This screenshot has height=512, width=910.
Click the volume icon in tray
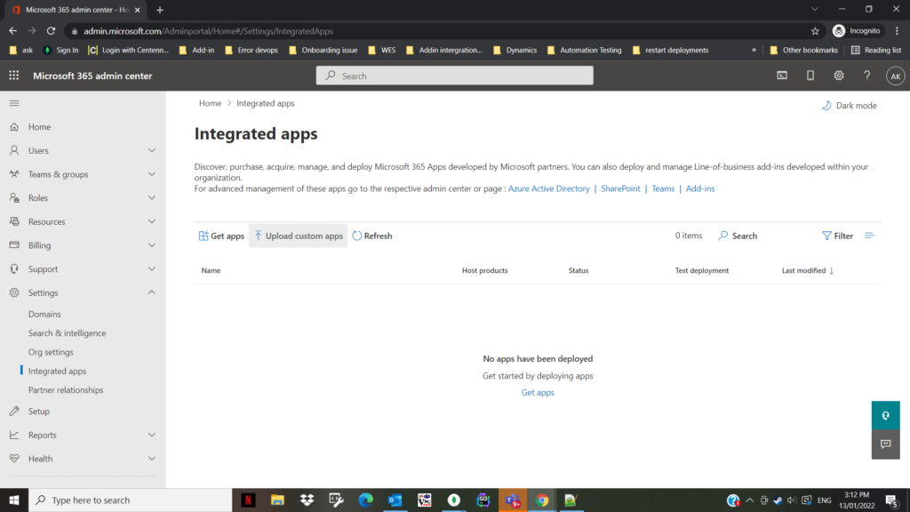tap(791, 500)
